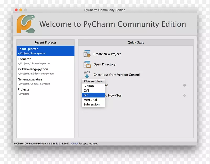210x164 pixels.
Task: Click the Create New Project label
Action: coord(107,54)
